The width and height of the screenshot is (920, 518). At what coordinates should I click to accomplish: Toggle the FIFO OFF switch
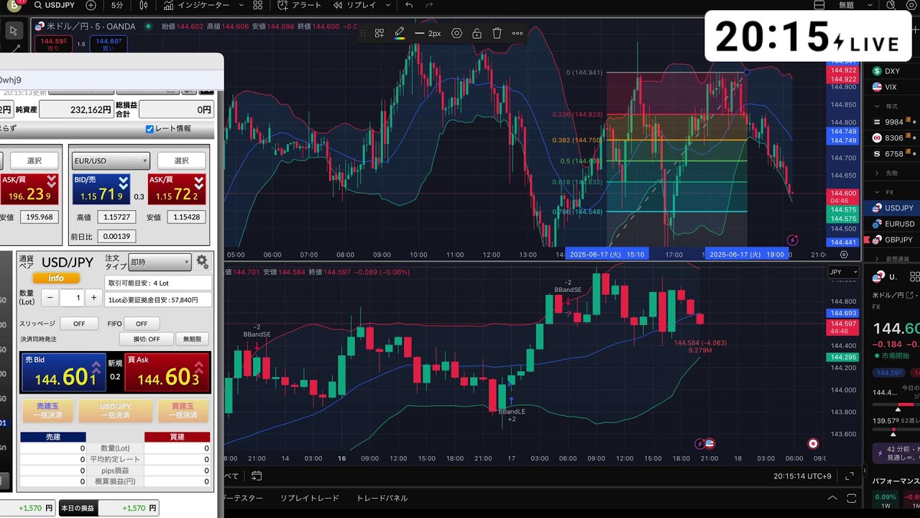click(x=142, y=324)
